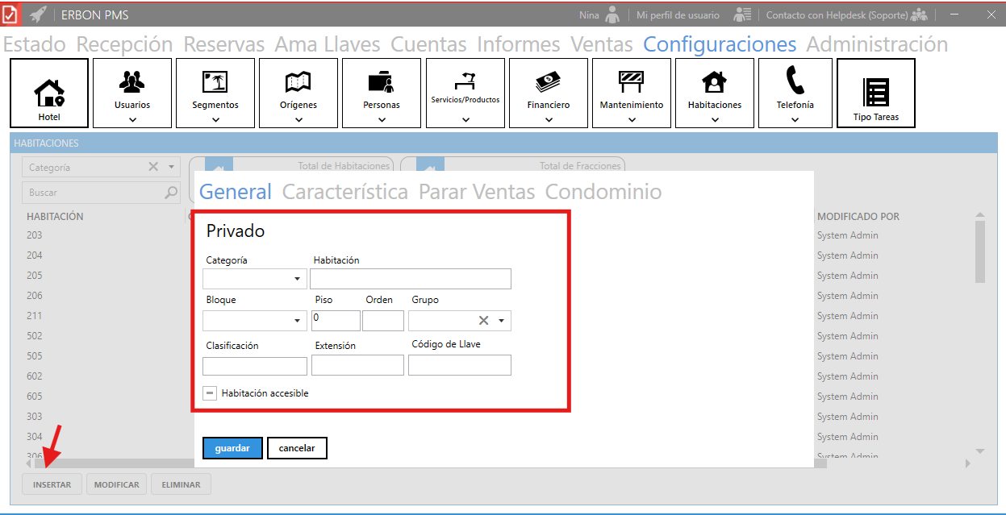1006x515 pixels.
Task: Open the Reservas menu
Action: pyautogui.click(x=223, y=44)
